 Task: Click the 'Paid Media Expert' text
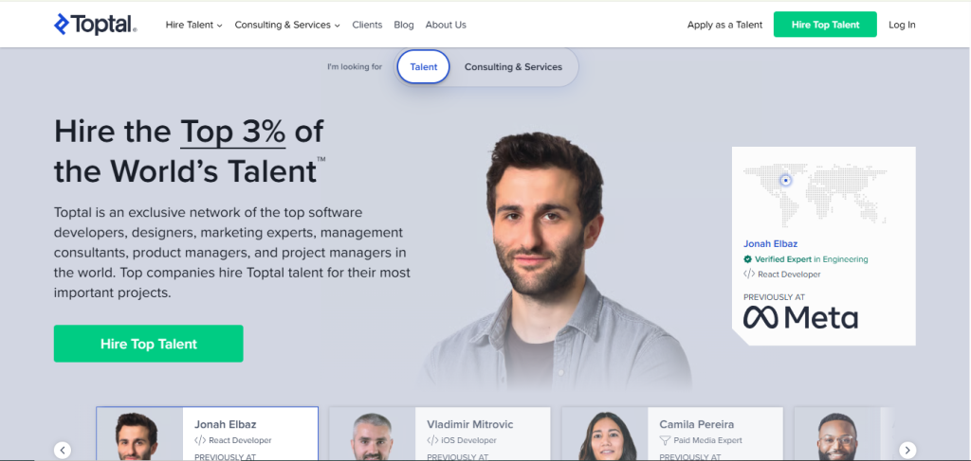pos(708,440)
